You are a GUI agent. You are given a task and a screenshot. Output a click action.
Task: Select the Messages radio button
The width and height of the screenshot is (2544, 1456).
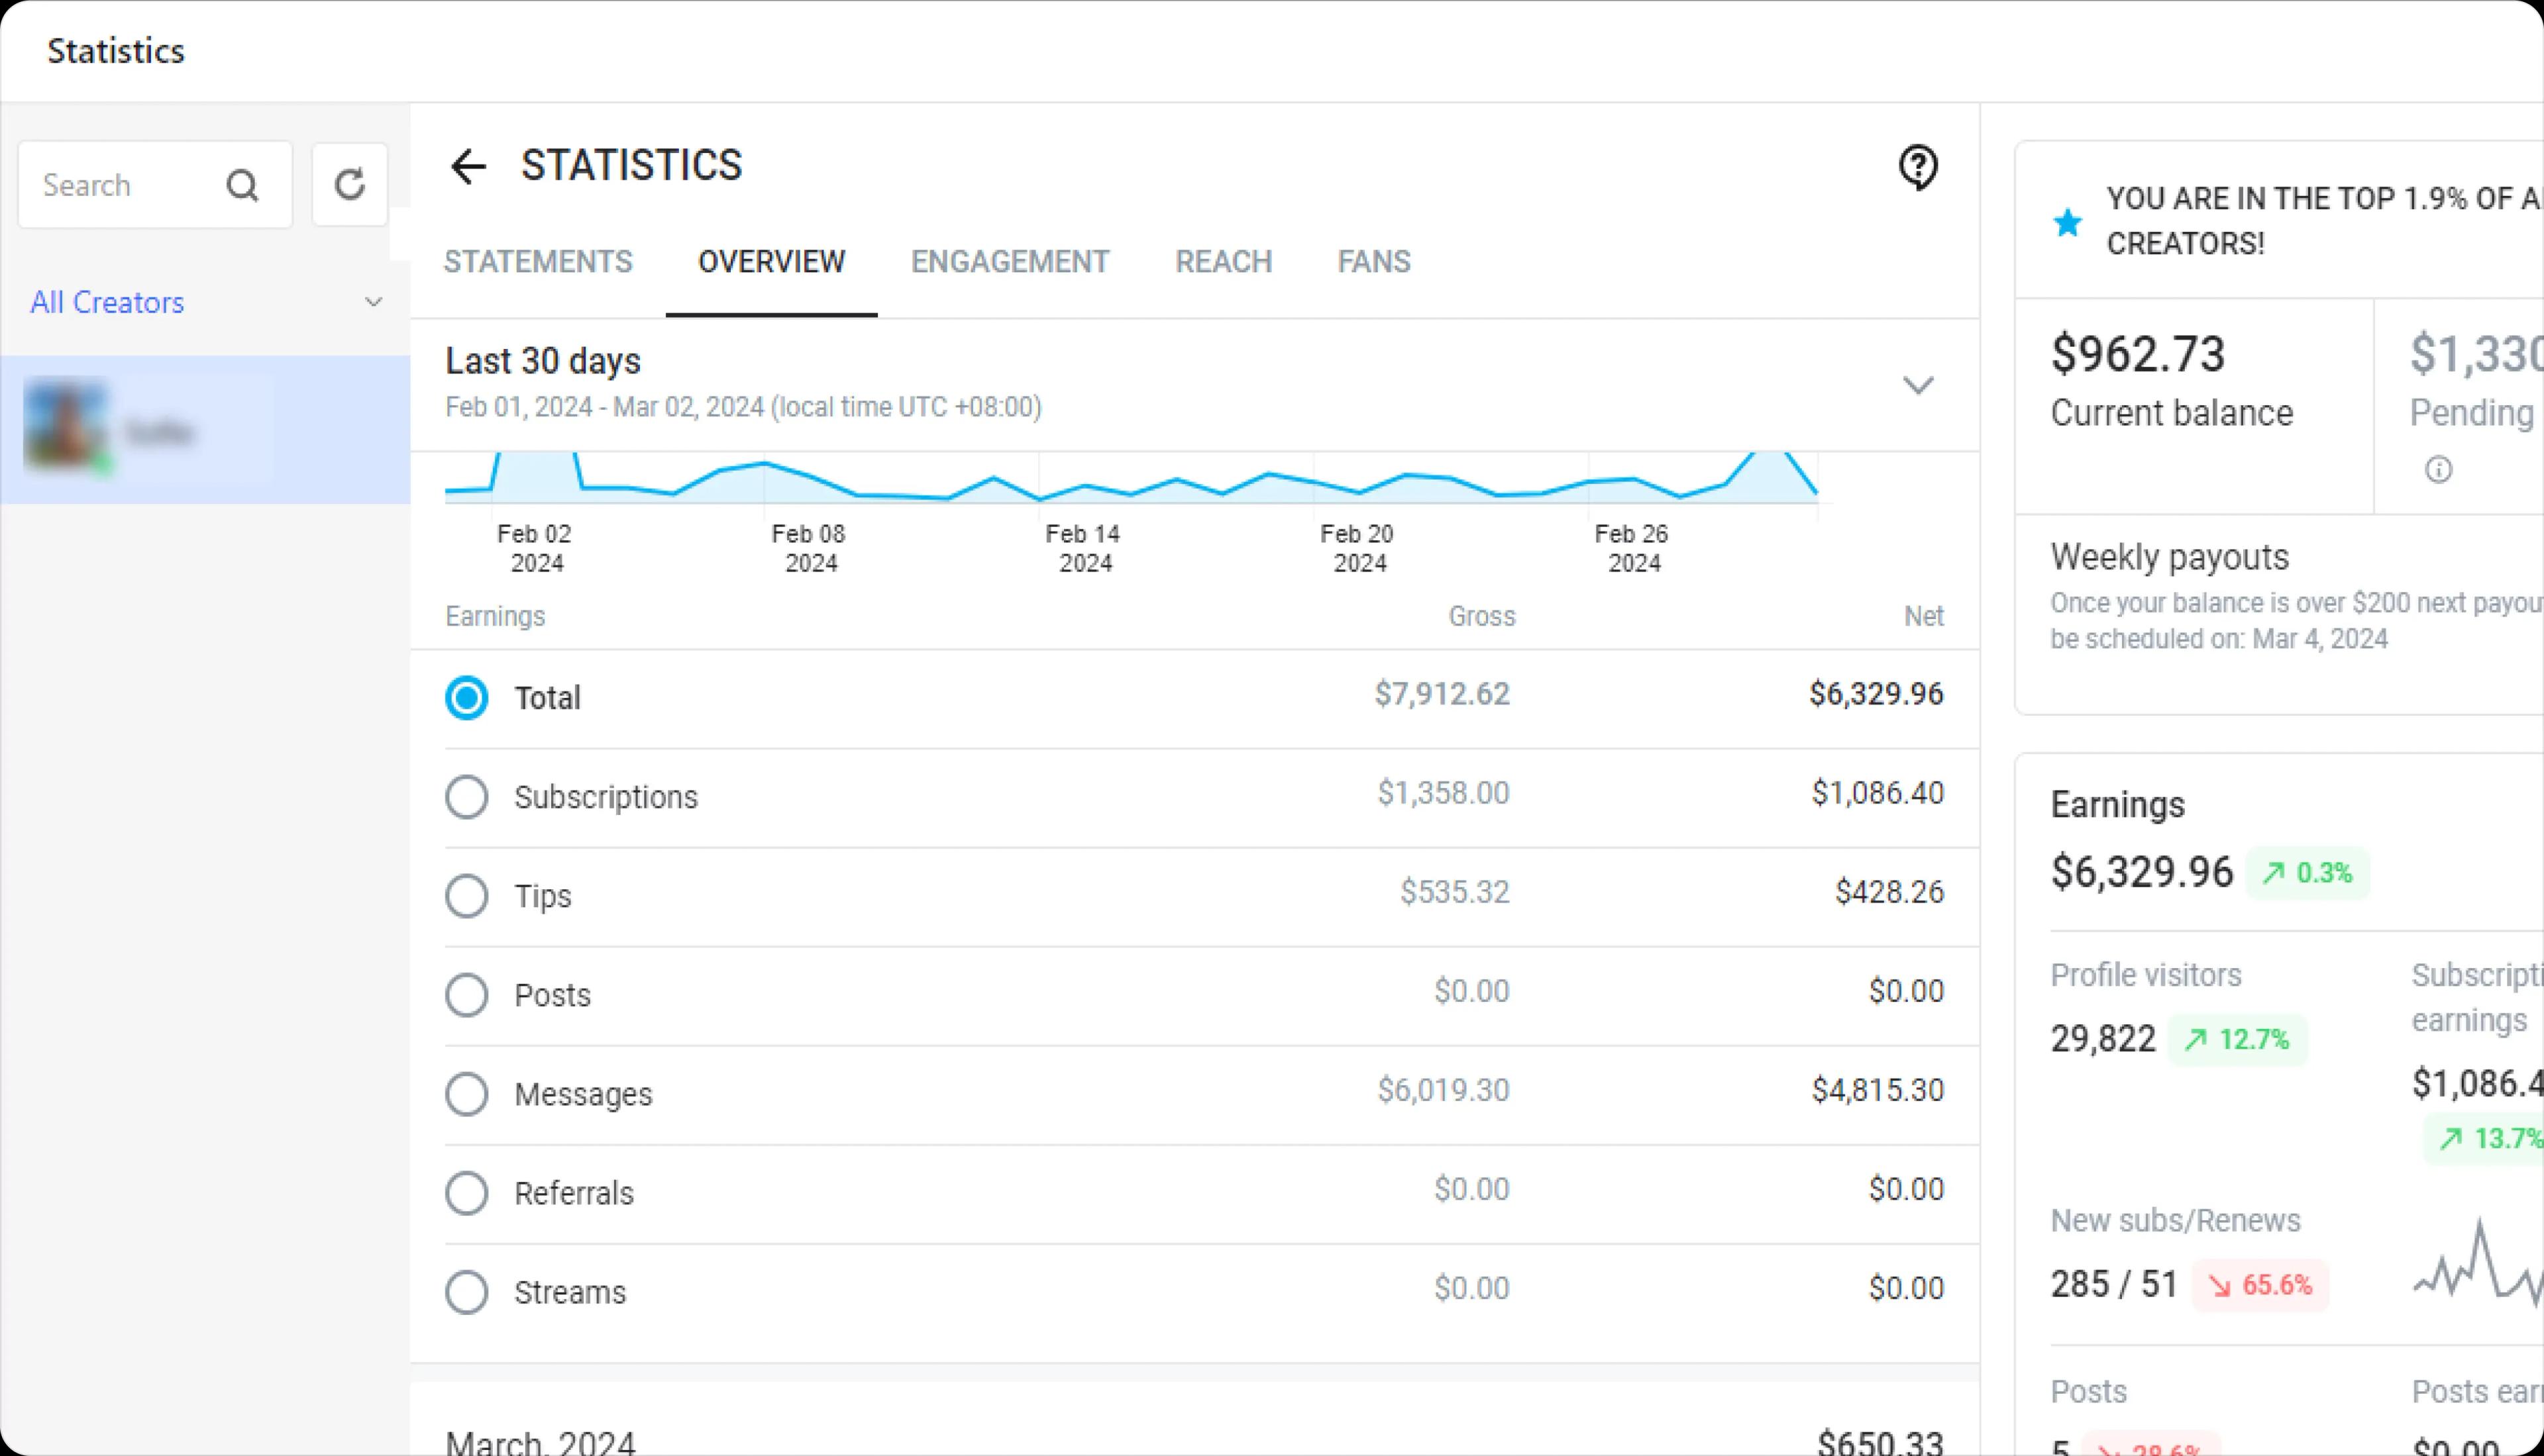coord(466,1094)
